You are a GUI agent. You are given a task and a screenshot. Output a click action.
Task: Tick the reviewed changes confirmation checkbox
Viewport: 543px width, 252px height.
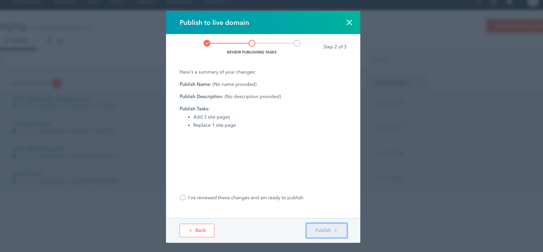(183, 198)
